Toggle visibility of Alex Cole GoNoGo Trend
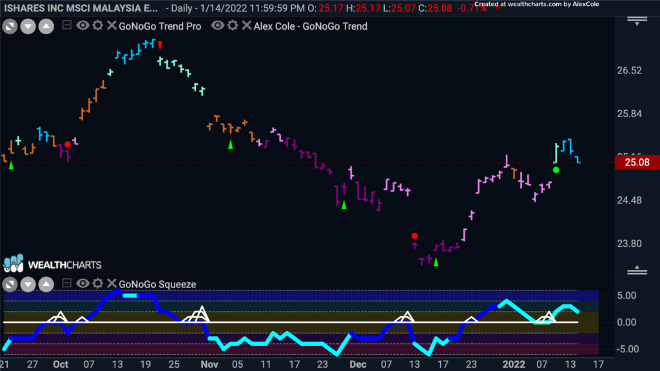Image resolution: width=660 pixels, height=371 pixels. click(x=217, y=26)
